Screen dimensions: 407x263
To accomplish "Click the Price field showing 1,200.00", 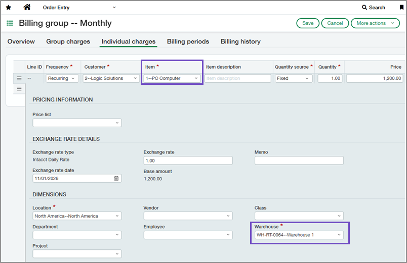I will 375,78.
